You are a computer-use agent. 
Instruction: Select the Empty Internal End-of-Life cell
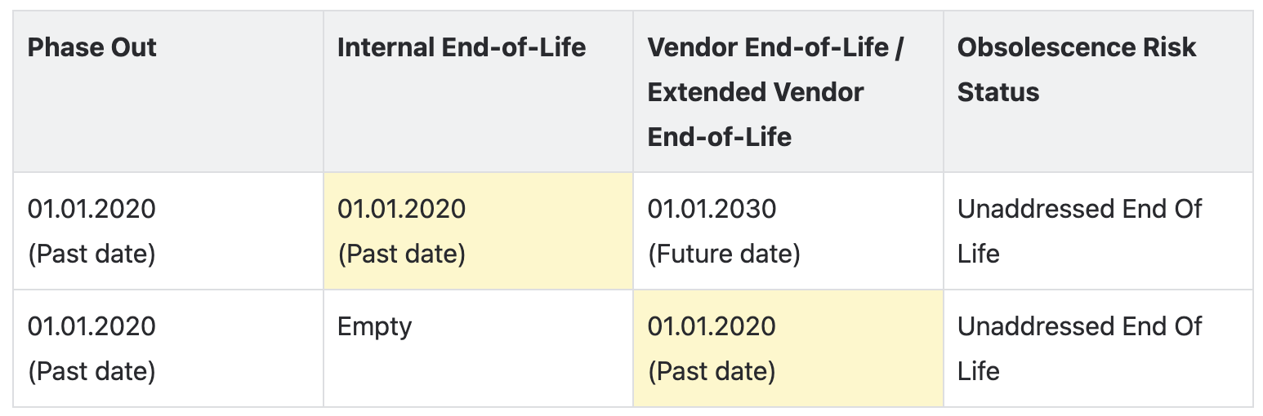pos(478,348)
